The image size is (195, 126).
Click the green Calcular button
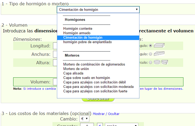tap(98, 100)
